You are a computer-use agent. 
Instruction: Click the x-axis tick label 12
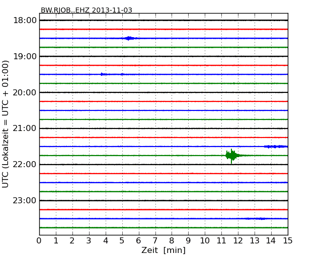[238, 241]
